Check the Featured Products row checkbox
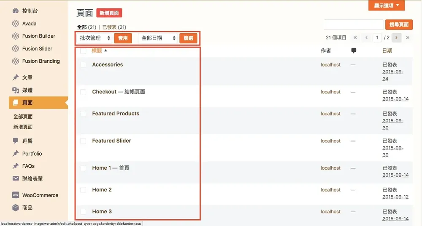The image size is (422, 226). click(83, 114)
